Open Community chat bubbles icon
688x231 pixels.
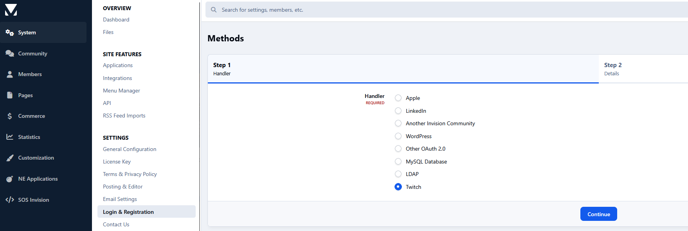(10, 53)
